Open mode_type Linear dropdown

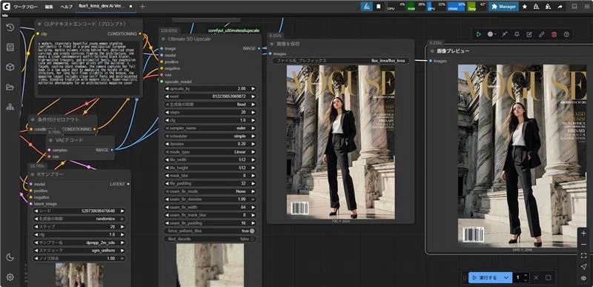click(x=210, y=152)
